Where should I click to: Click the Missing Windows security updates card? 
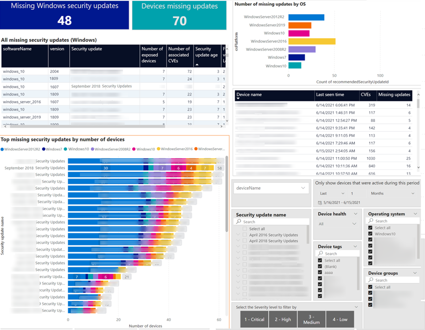pyautogui.click(x=64, y=15)
